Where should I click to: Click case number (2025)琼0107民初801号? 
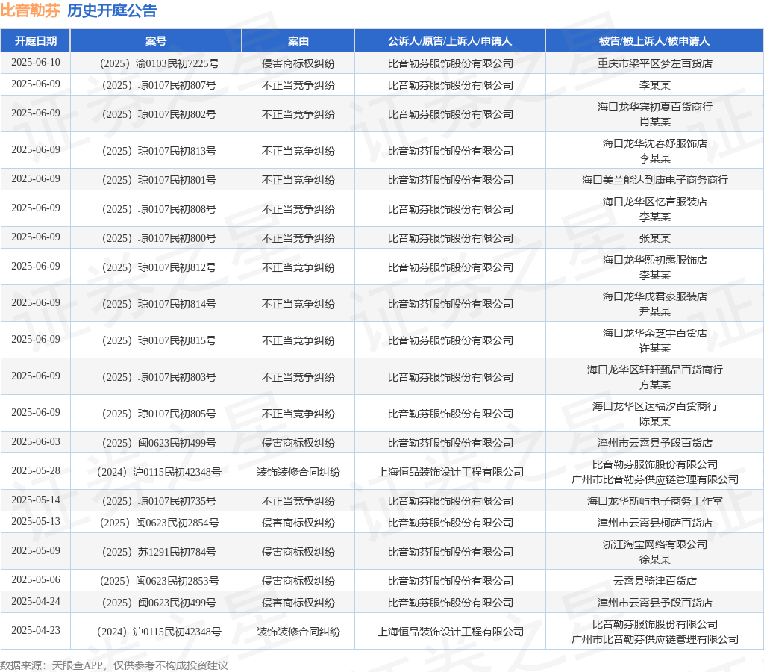pos(160,180)
